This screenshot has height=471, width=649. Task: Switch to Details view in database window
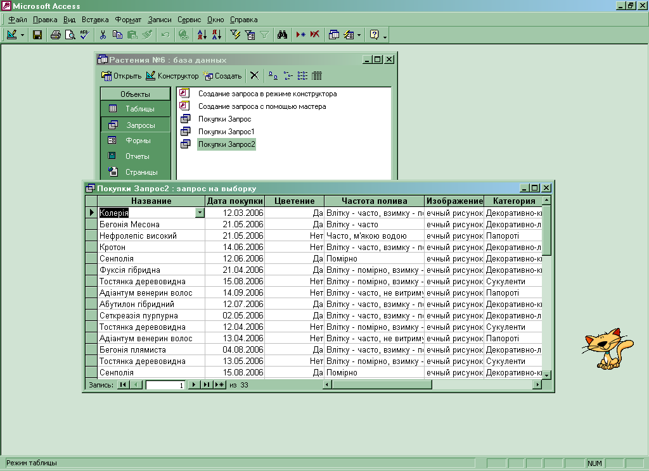(x=317, y=75)
